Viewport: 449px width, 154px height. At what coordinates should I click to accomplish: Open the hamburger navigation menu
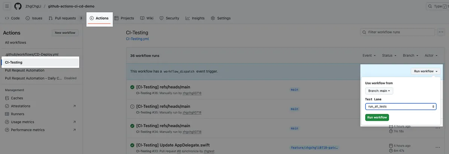click(x=7, y=6)
